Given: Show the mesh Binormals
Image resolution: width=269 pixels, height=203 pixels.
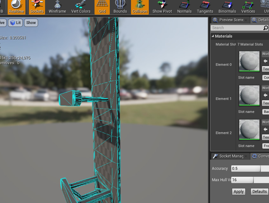Looking at the screenshot, I should click(x=227, y=7).
